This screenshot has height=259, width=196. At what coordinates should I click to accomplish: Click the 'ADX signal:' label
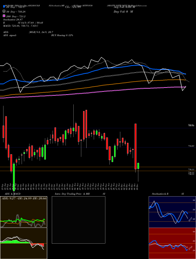click(10, 35)
